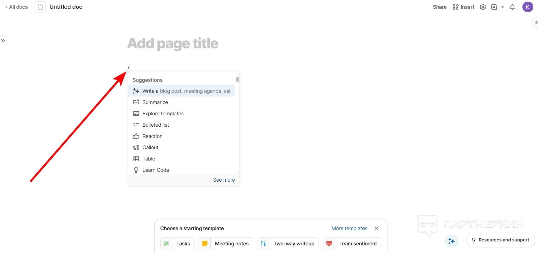Choose the Meeting notes template
The height and width of the screenshot is (253, 538).
pos(226,243)
